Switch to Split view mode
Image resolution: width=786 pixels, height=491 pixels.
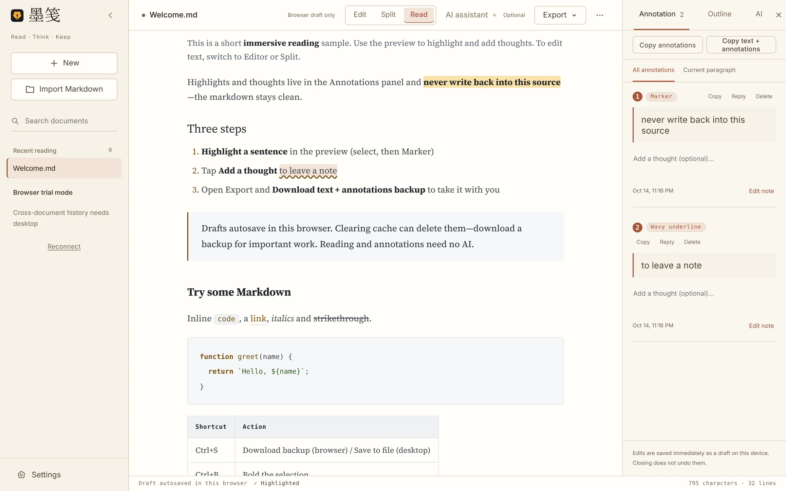pyautogui.click(x=388, y=15)
